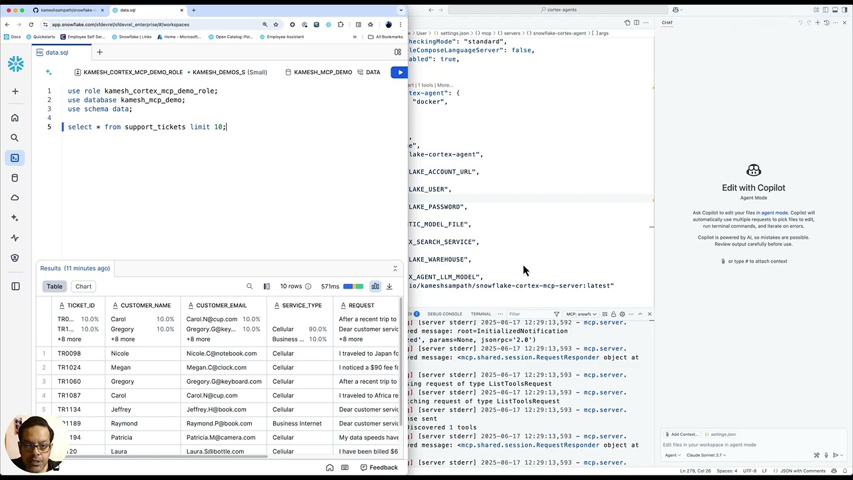Open Monitoring pulse icon in Snowflake sidebar

pos(15,238)
